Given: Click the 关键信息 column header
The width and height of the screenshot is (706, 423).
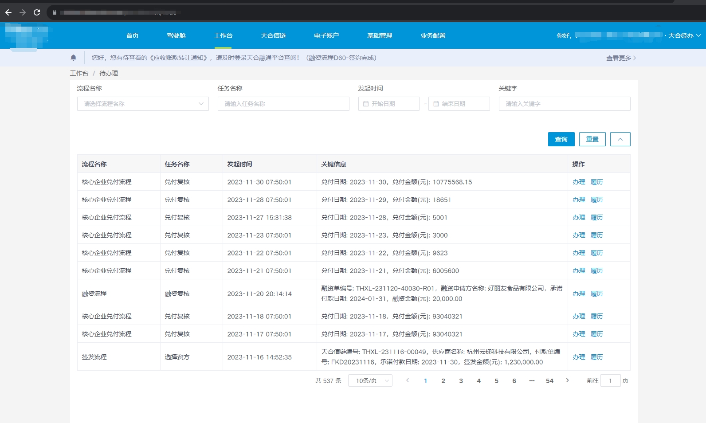Looking at the screenshot, I should coord(442,164).
